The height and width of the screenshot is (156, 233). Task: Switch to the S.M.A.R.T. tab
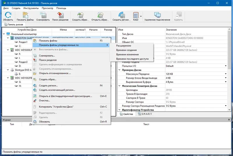(145, 114)
